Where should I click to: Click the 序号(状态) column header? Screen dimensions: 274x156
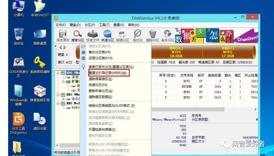pyautogui.click(x=167, y=75)
